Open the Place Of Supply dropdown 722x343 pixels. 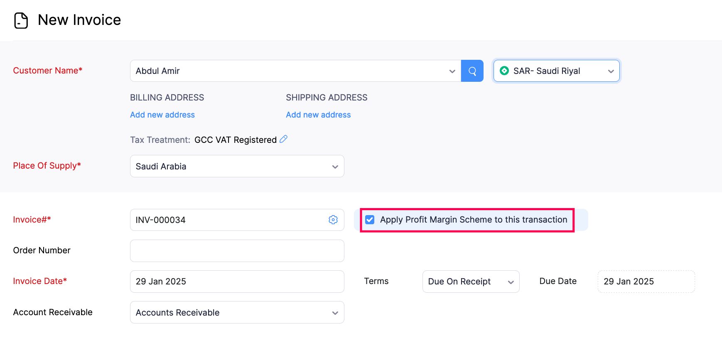click(x=237, y=167)
